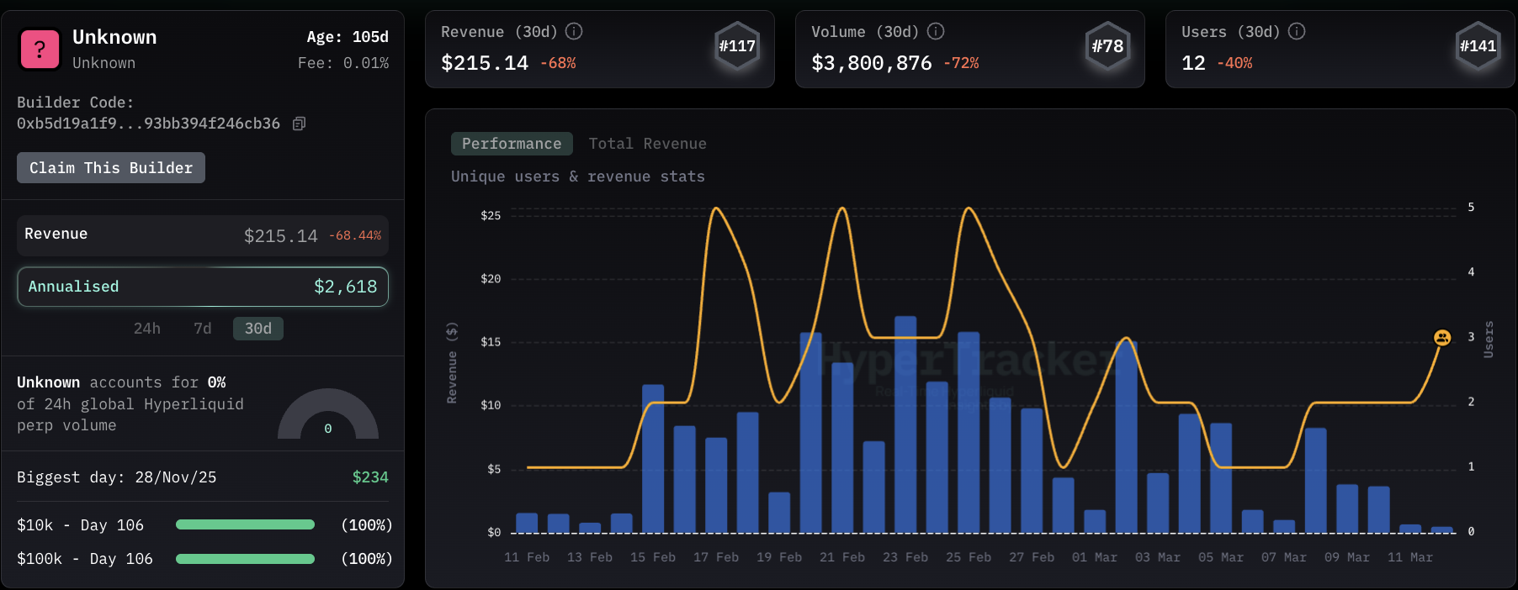This screenshot has width=1518, height=590.
Task: Click the $100k milestone progress bar
Action: coord(245,559)
